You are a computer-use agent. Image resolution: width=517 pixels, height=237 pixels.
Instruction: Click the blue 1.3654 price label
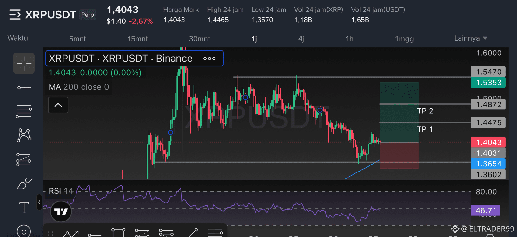tap(488, 164)
